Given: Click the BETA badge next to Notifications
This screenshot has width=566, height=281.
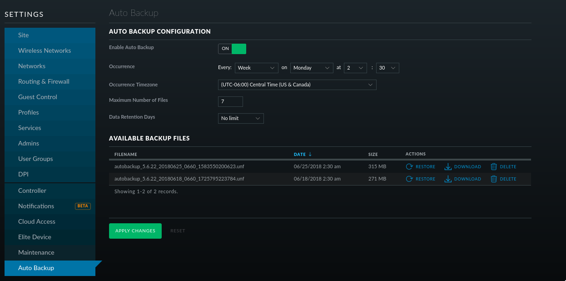Looking at the screenshot, I should point(83,206).
